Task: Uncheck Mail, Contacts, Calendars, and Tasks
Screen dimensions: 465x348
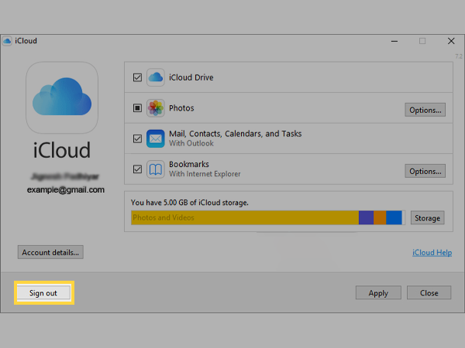Action: 137,138
